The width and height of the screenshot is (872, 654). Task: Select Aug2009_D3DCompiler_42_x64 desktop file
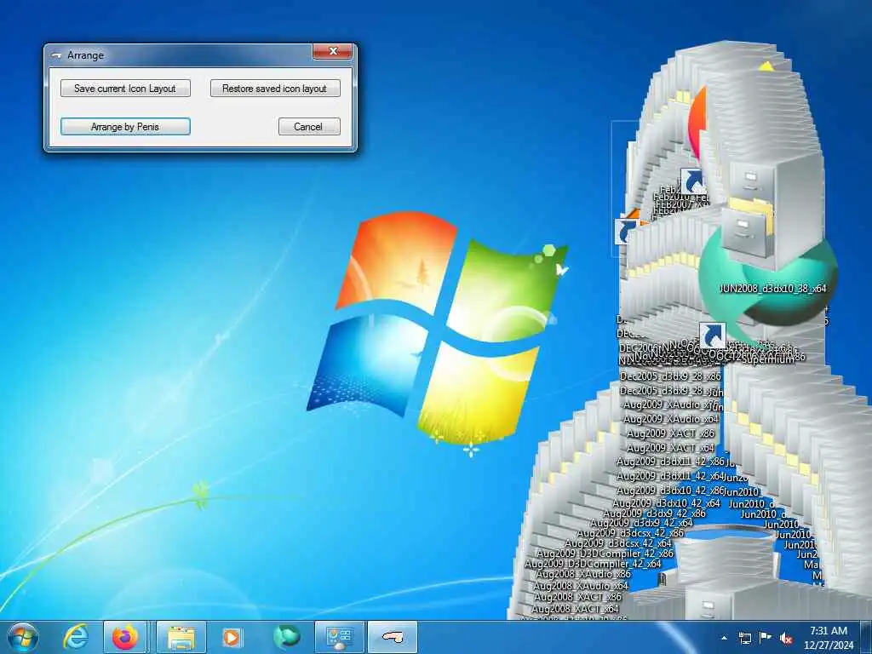(x=593, y=564)
